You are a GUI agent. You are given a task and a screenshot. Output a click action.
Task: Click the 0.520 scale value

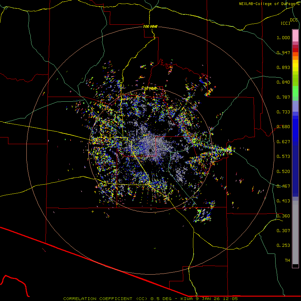283,172
